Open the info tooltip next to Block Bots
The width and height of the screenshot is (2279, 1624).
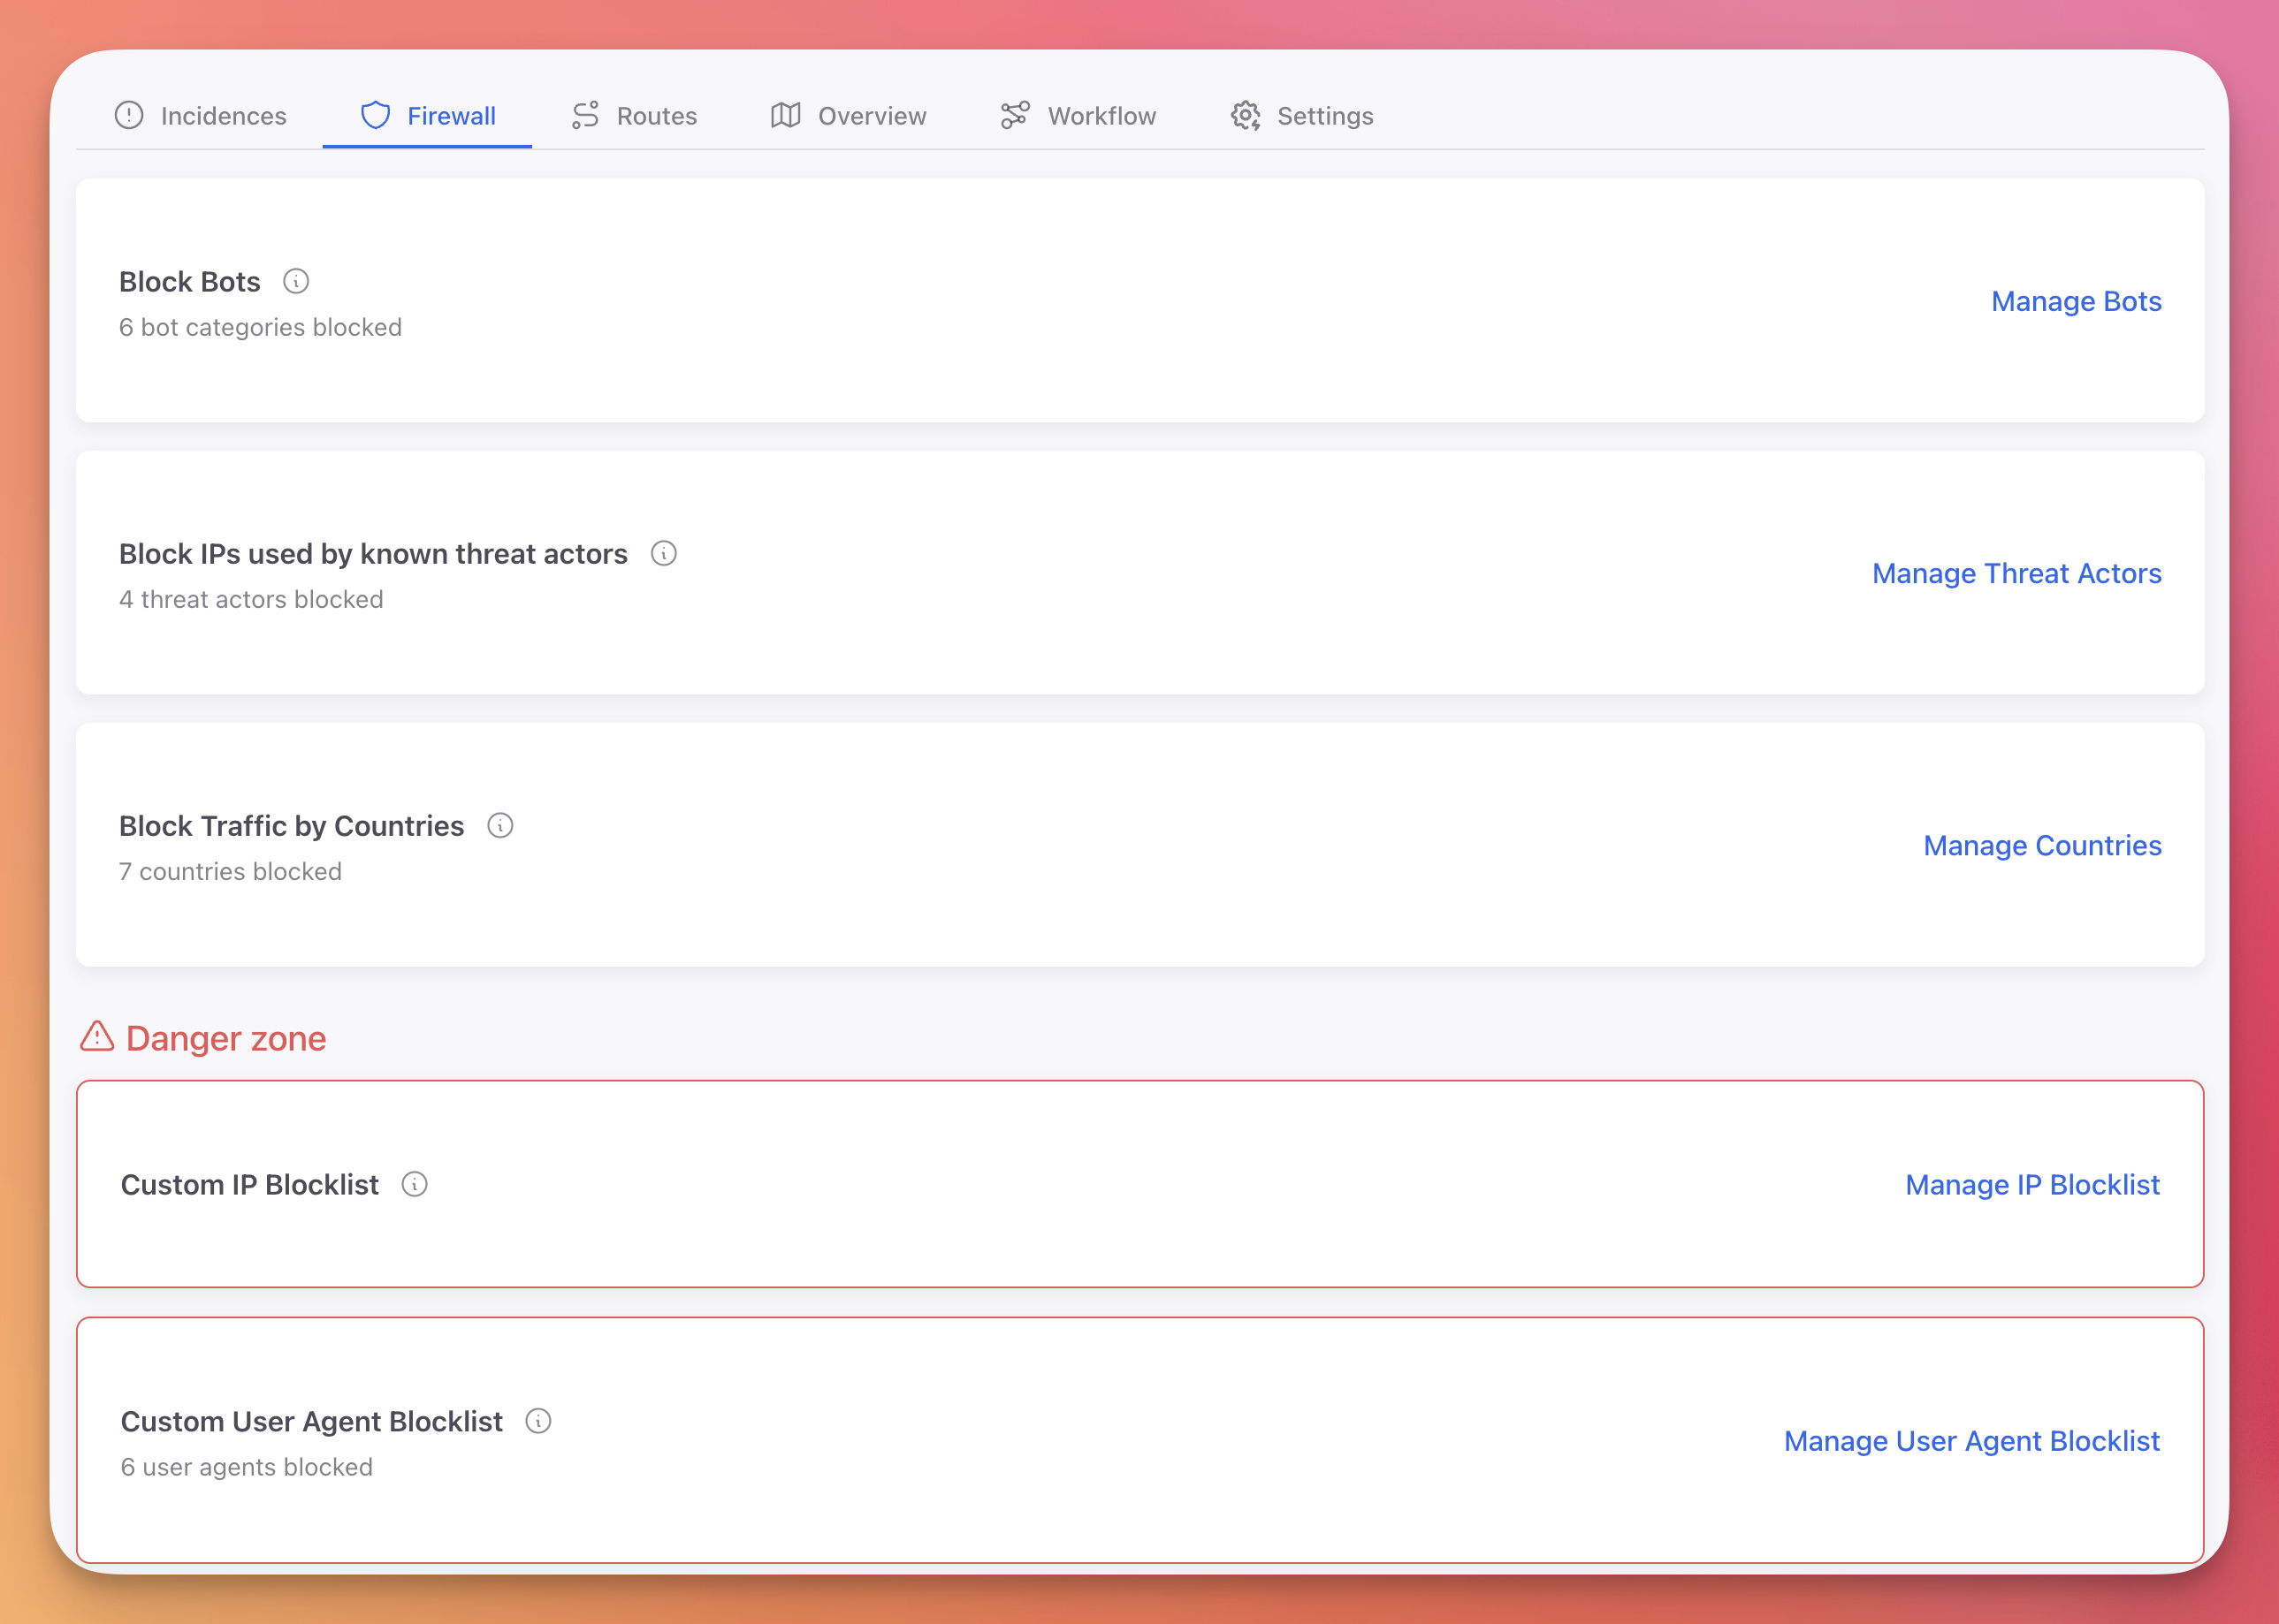(296, 281)
